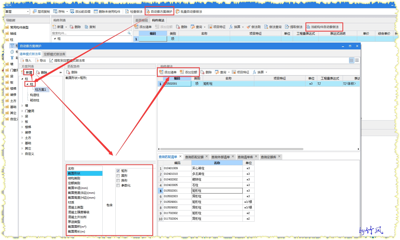This screenshot has width=400, height=240.
Task: Click 批量自动套做法 icon
Action: [x=178, y=11]
